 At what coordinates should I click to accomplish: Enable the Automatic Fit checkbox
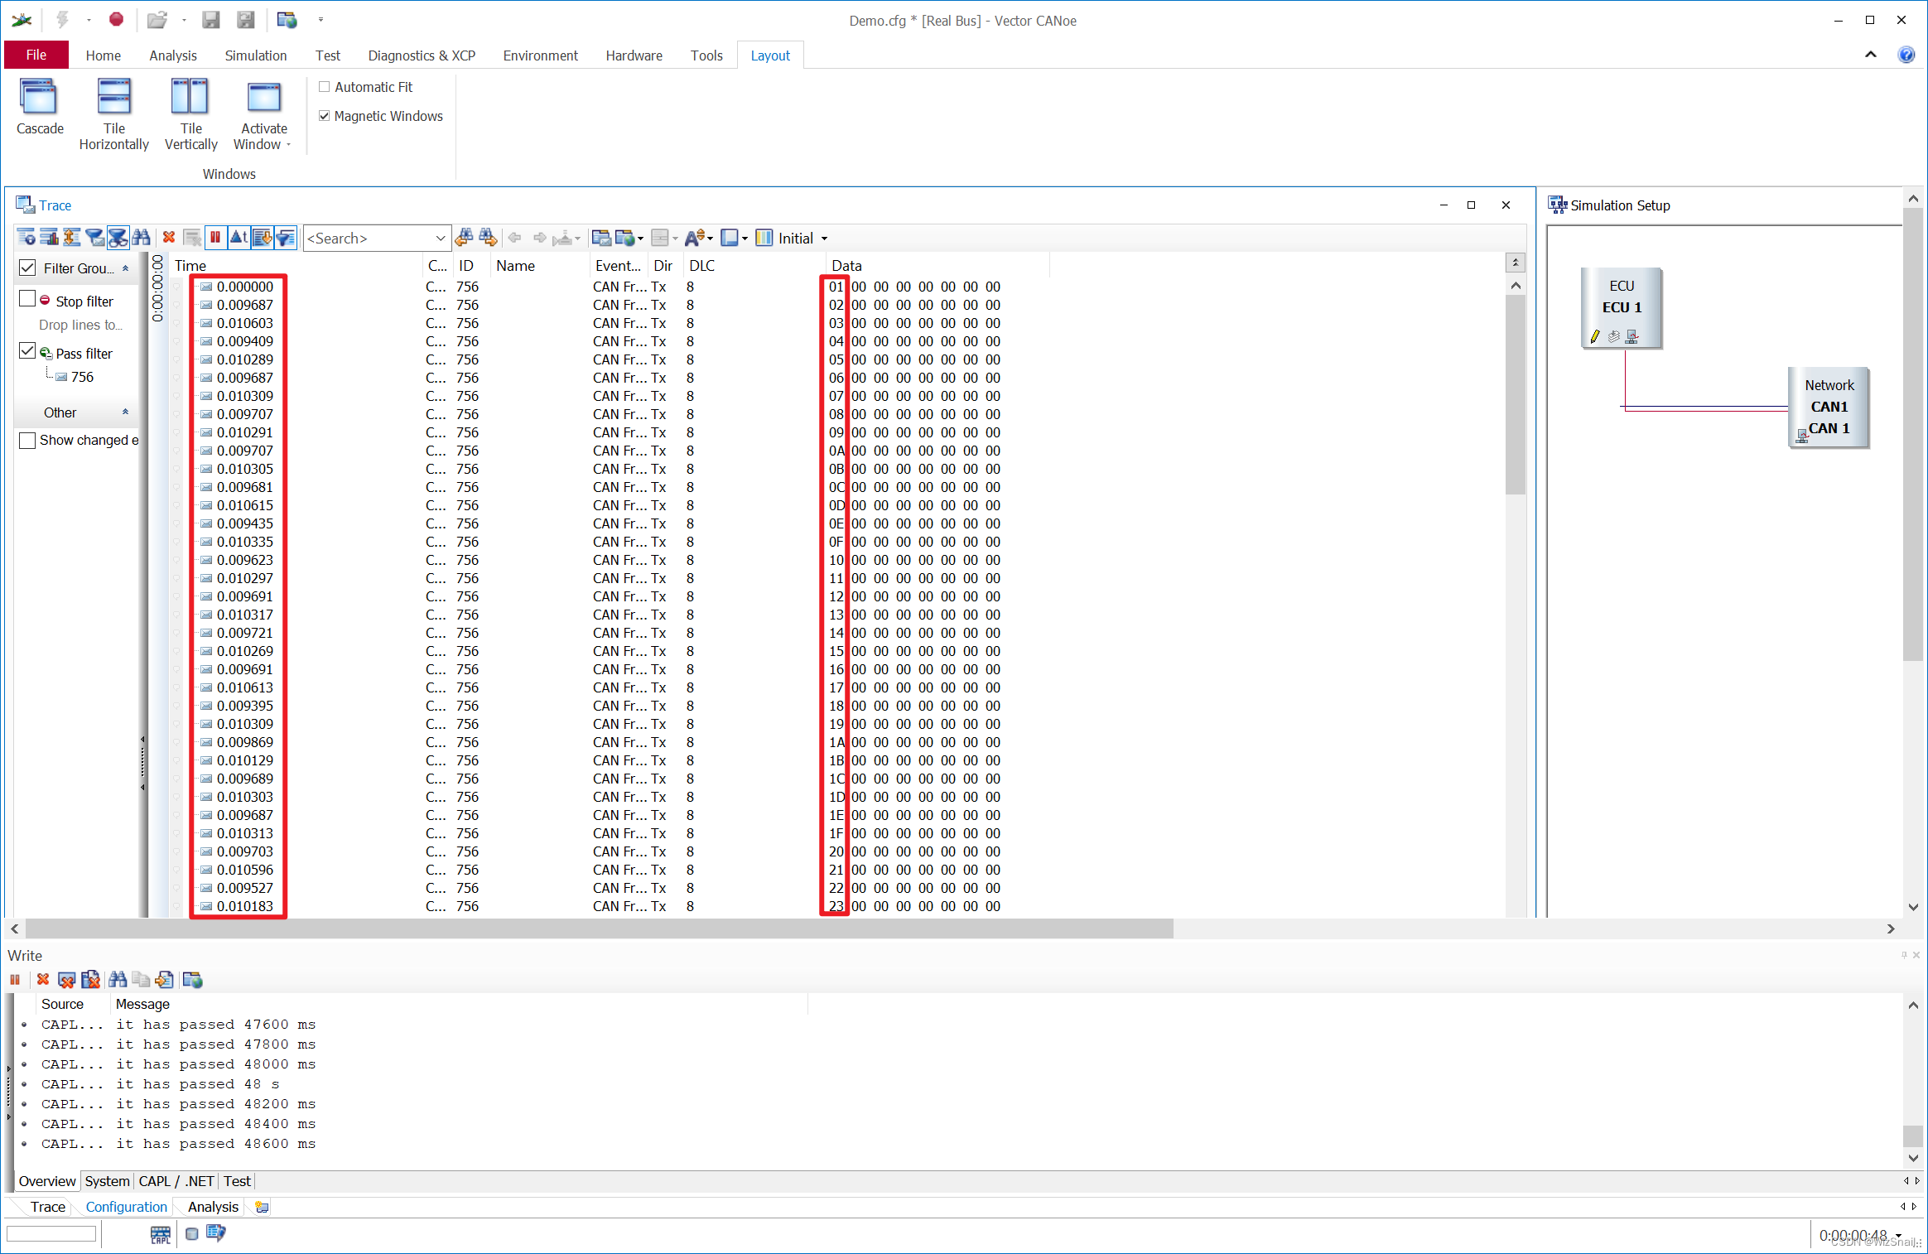click(325, 87)
